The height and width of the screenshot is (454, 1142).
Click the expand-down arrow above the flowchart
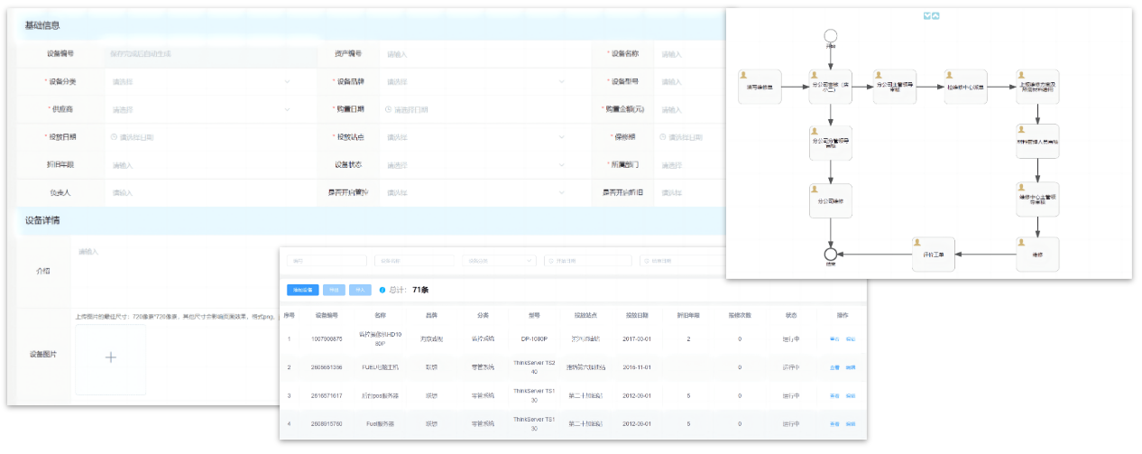pos(926,15)
